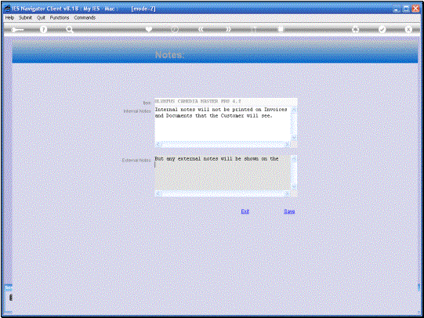Click the Internal Notes vertical scrollbar down arrow

[294, 139]
